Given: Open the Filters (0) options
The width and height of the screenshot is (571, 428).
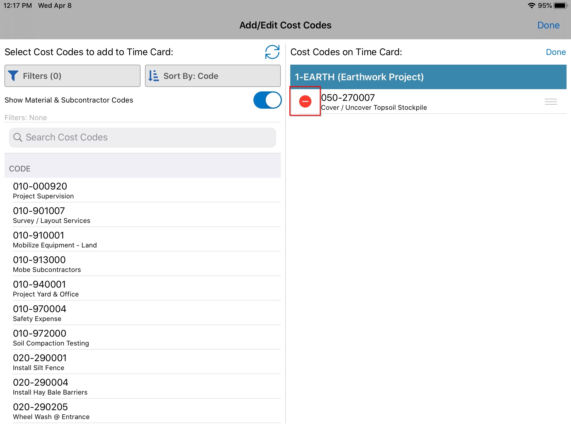Looking at the screenshot, I should coord(72,76).
